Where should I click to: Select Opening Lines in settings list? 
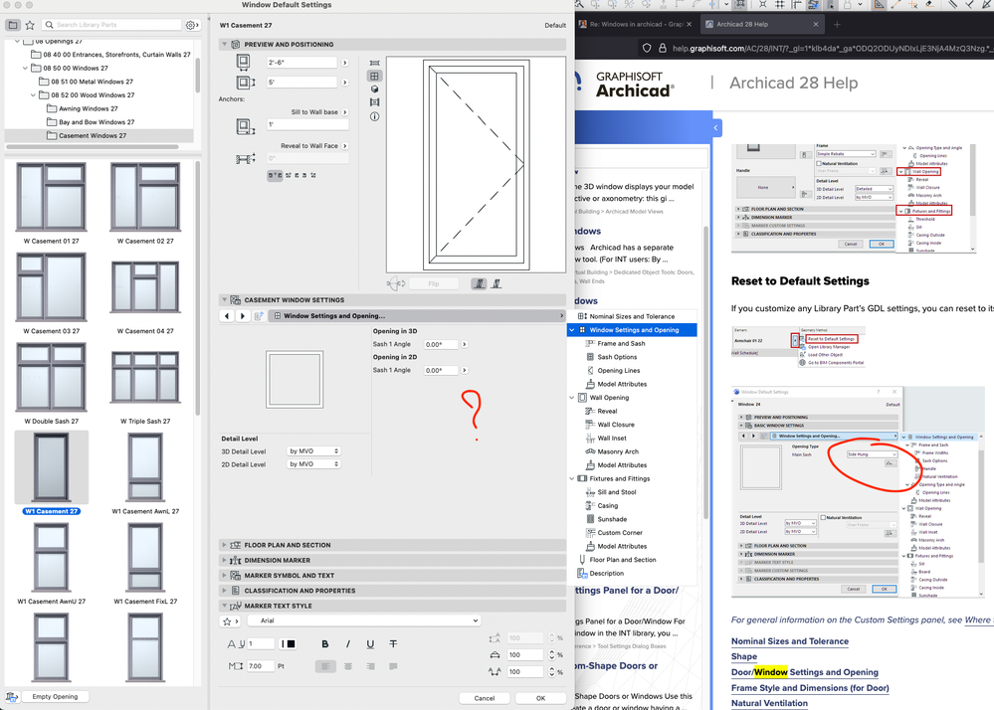coord(619,371)
